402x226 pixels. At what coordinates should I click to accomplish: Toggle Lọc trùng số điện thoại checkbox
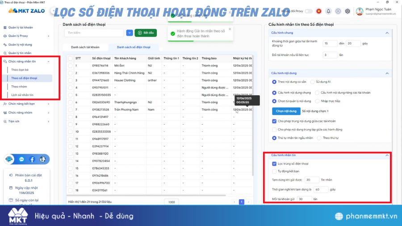tap(274, 164)
